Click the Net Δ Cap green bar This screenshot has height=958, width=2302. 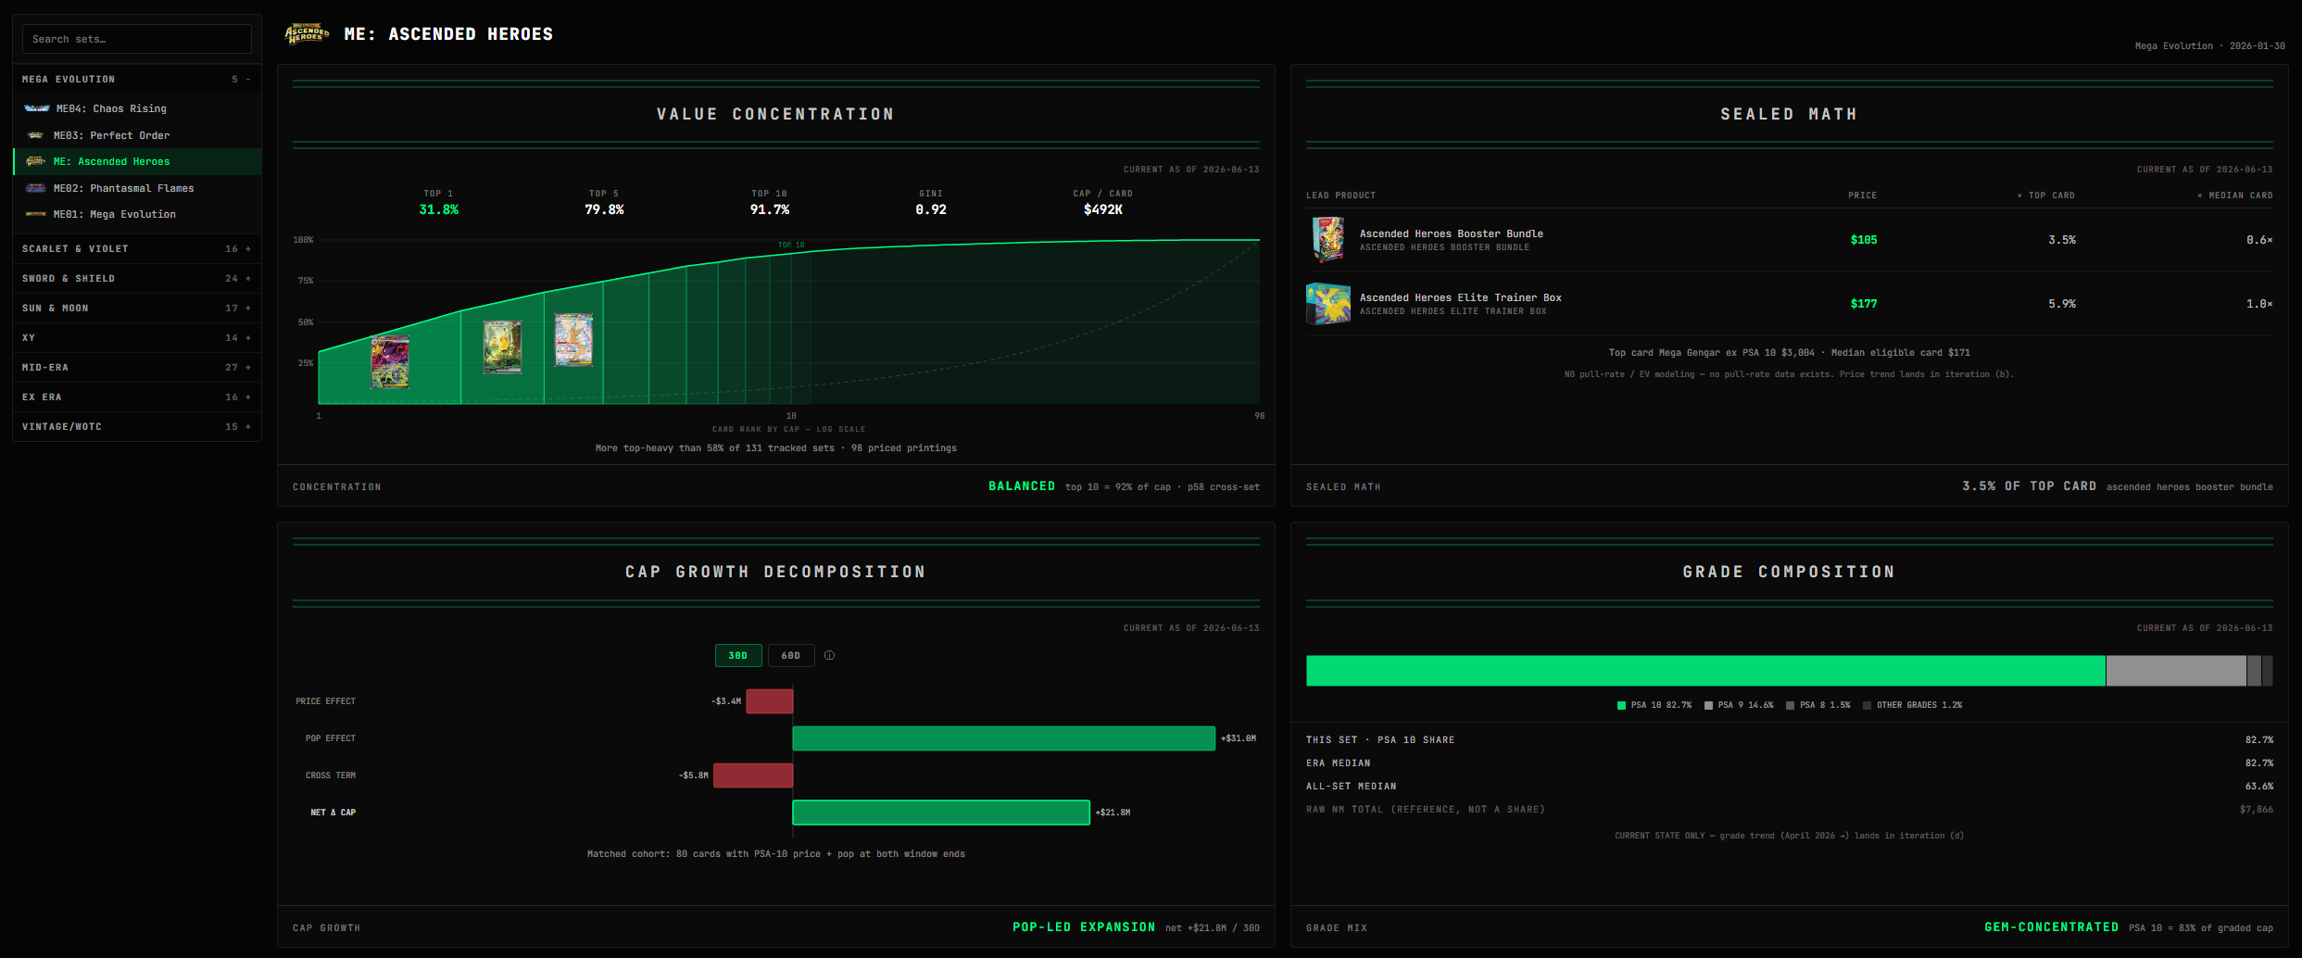(x=941, y=813)
